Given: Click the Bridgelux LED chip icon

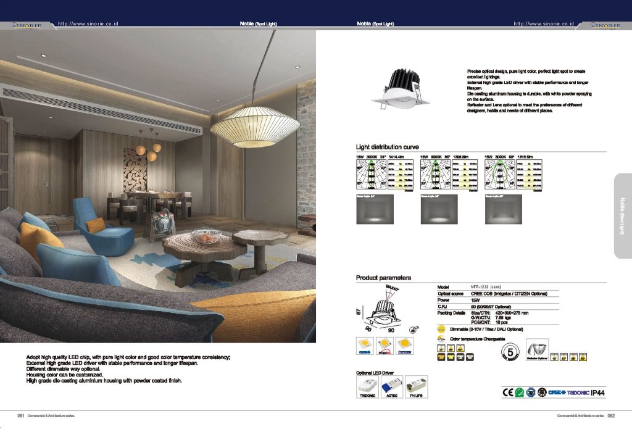Looking at the screenshot, I should coord(385,346).
